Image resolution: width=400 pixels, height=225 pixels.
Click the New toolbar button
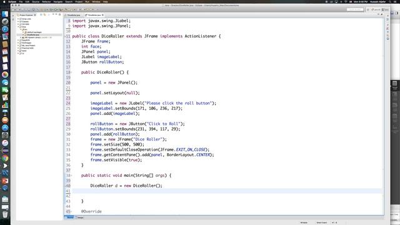point(12,9)
